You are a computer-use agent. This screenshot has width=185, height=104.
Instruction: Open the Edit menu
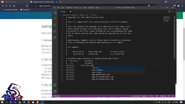(63, 8)
